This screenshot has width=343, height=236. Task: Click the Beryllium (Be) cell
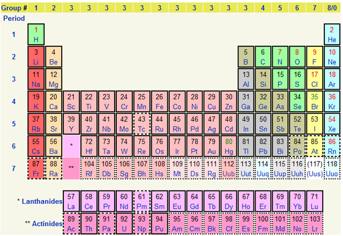[54, 57]
